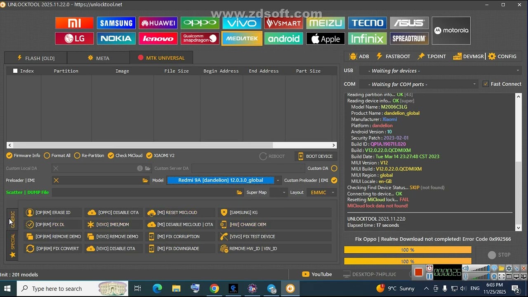The image size is (528, 297).
Task: Browse for Preloader EMI file folder icon
Action: (x=145, y=180)
